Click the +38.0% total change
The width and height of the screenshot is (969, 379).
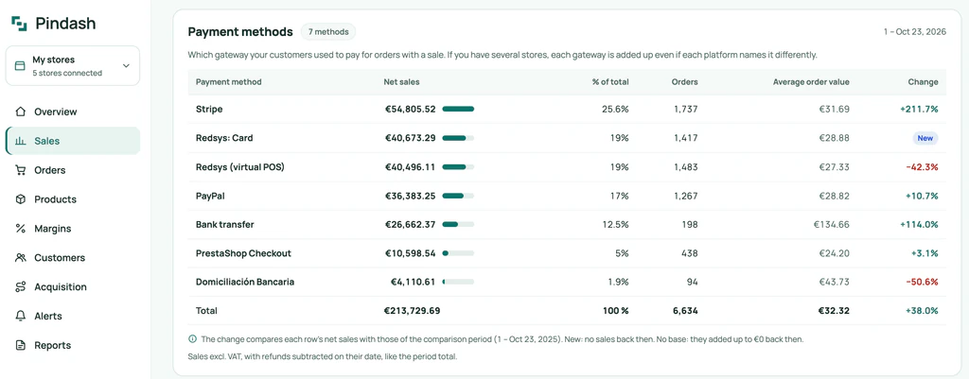click(922, 311)
